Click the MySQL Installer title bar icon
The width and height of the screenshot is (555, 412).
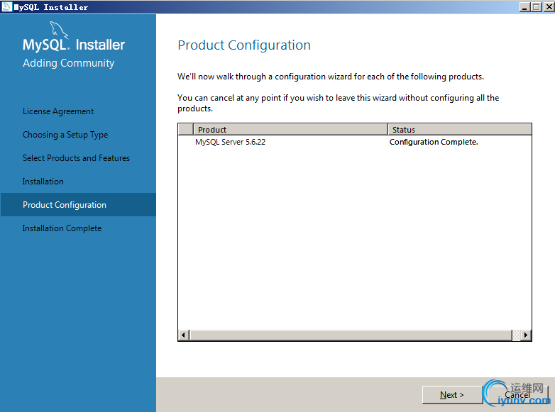point(6,6)
